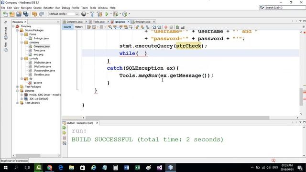The width and height of the screenshot is (306, 172).
Task: Click the globe browser icon in toolbar
Action: click(x=84, y=14)
